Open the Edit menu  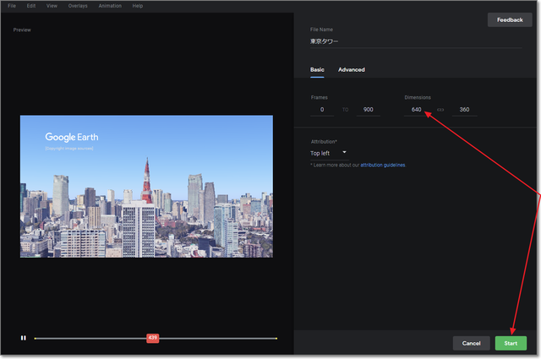click(x=31, y=6)
